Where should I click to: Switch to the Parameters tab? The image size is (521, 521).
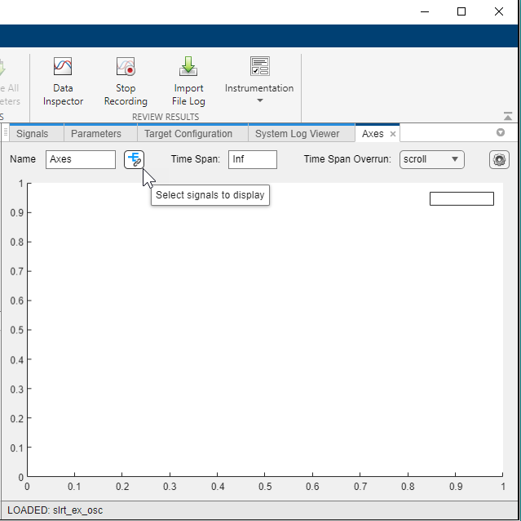pos(96,134)
